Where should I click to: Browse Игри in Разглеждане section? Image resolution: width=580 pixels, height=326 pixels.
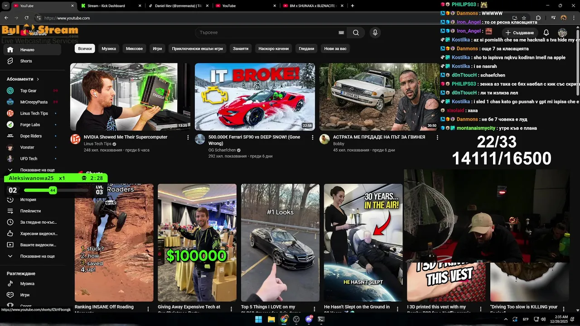tap(32, 295)
